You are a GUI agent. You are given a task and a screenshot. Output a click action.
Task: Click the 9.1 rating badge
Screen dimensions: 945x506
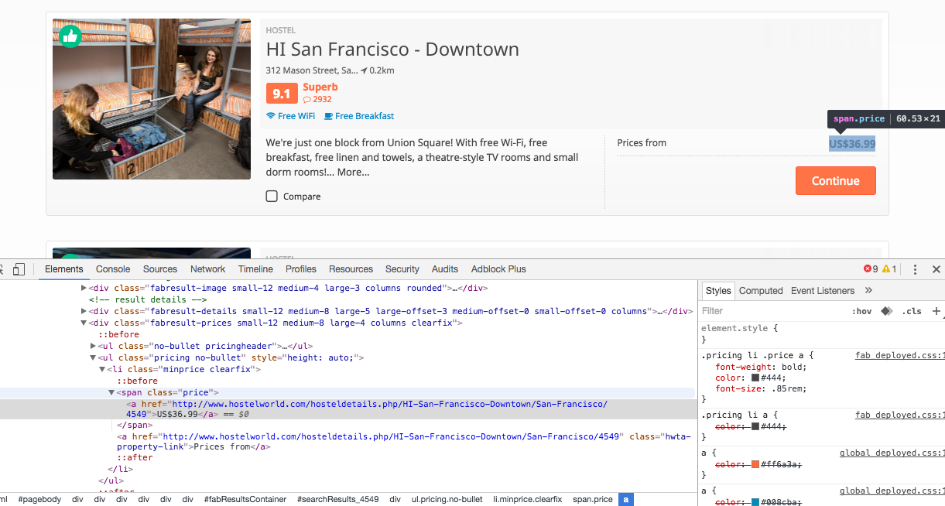coord(282,94)
